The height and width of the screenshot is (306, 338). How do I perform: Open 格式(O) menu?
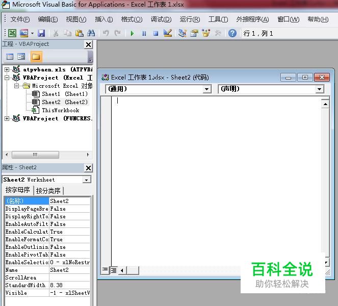pos(132,19)
